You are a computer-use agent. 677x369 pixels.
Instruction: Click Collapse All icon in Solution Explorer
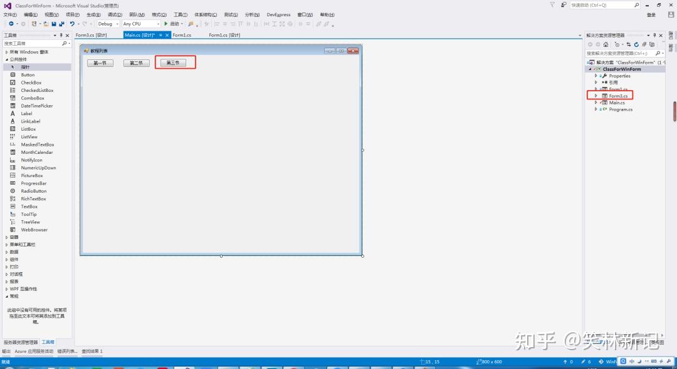coord(644,44)
